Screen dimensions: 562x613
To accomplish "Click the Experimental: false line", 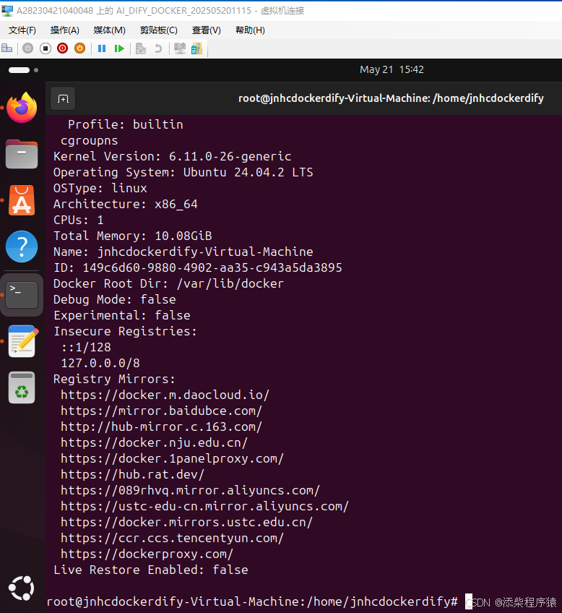I will (x=122, y=315).
